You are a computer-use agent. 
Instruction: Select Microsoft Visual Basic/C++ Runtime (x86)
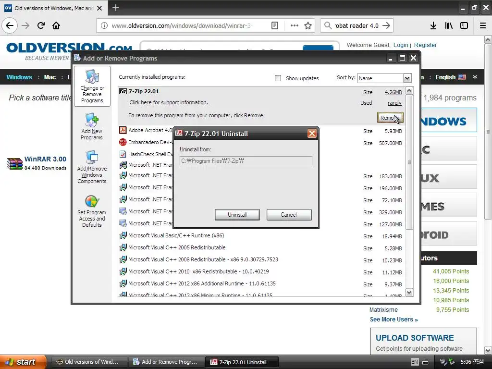click(176, 235)
